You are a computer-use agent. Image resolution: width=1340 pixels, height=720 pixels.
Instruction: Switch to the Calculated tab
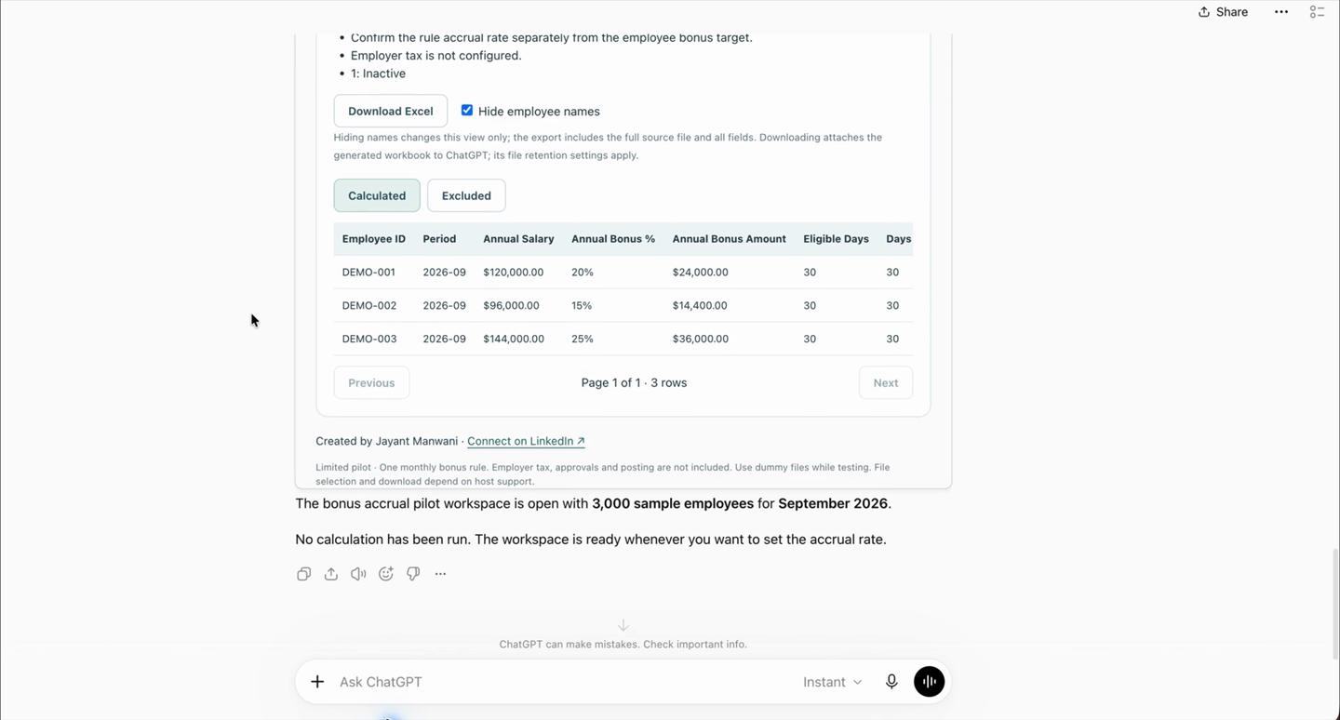[x=377, y=195]
